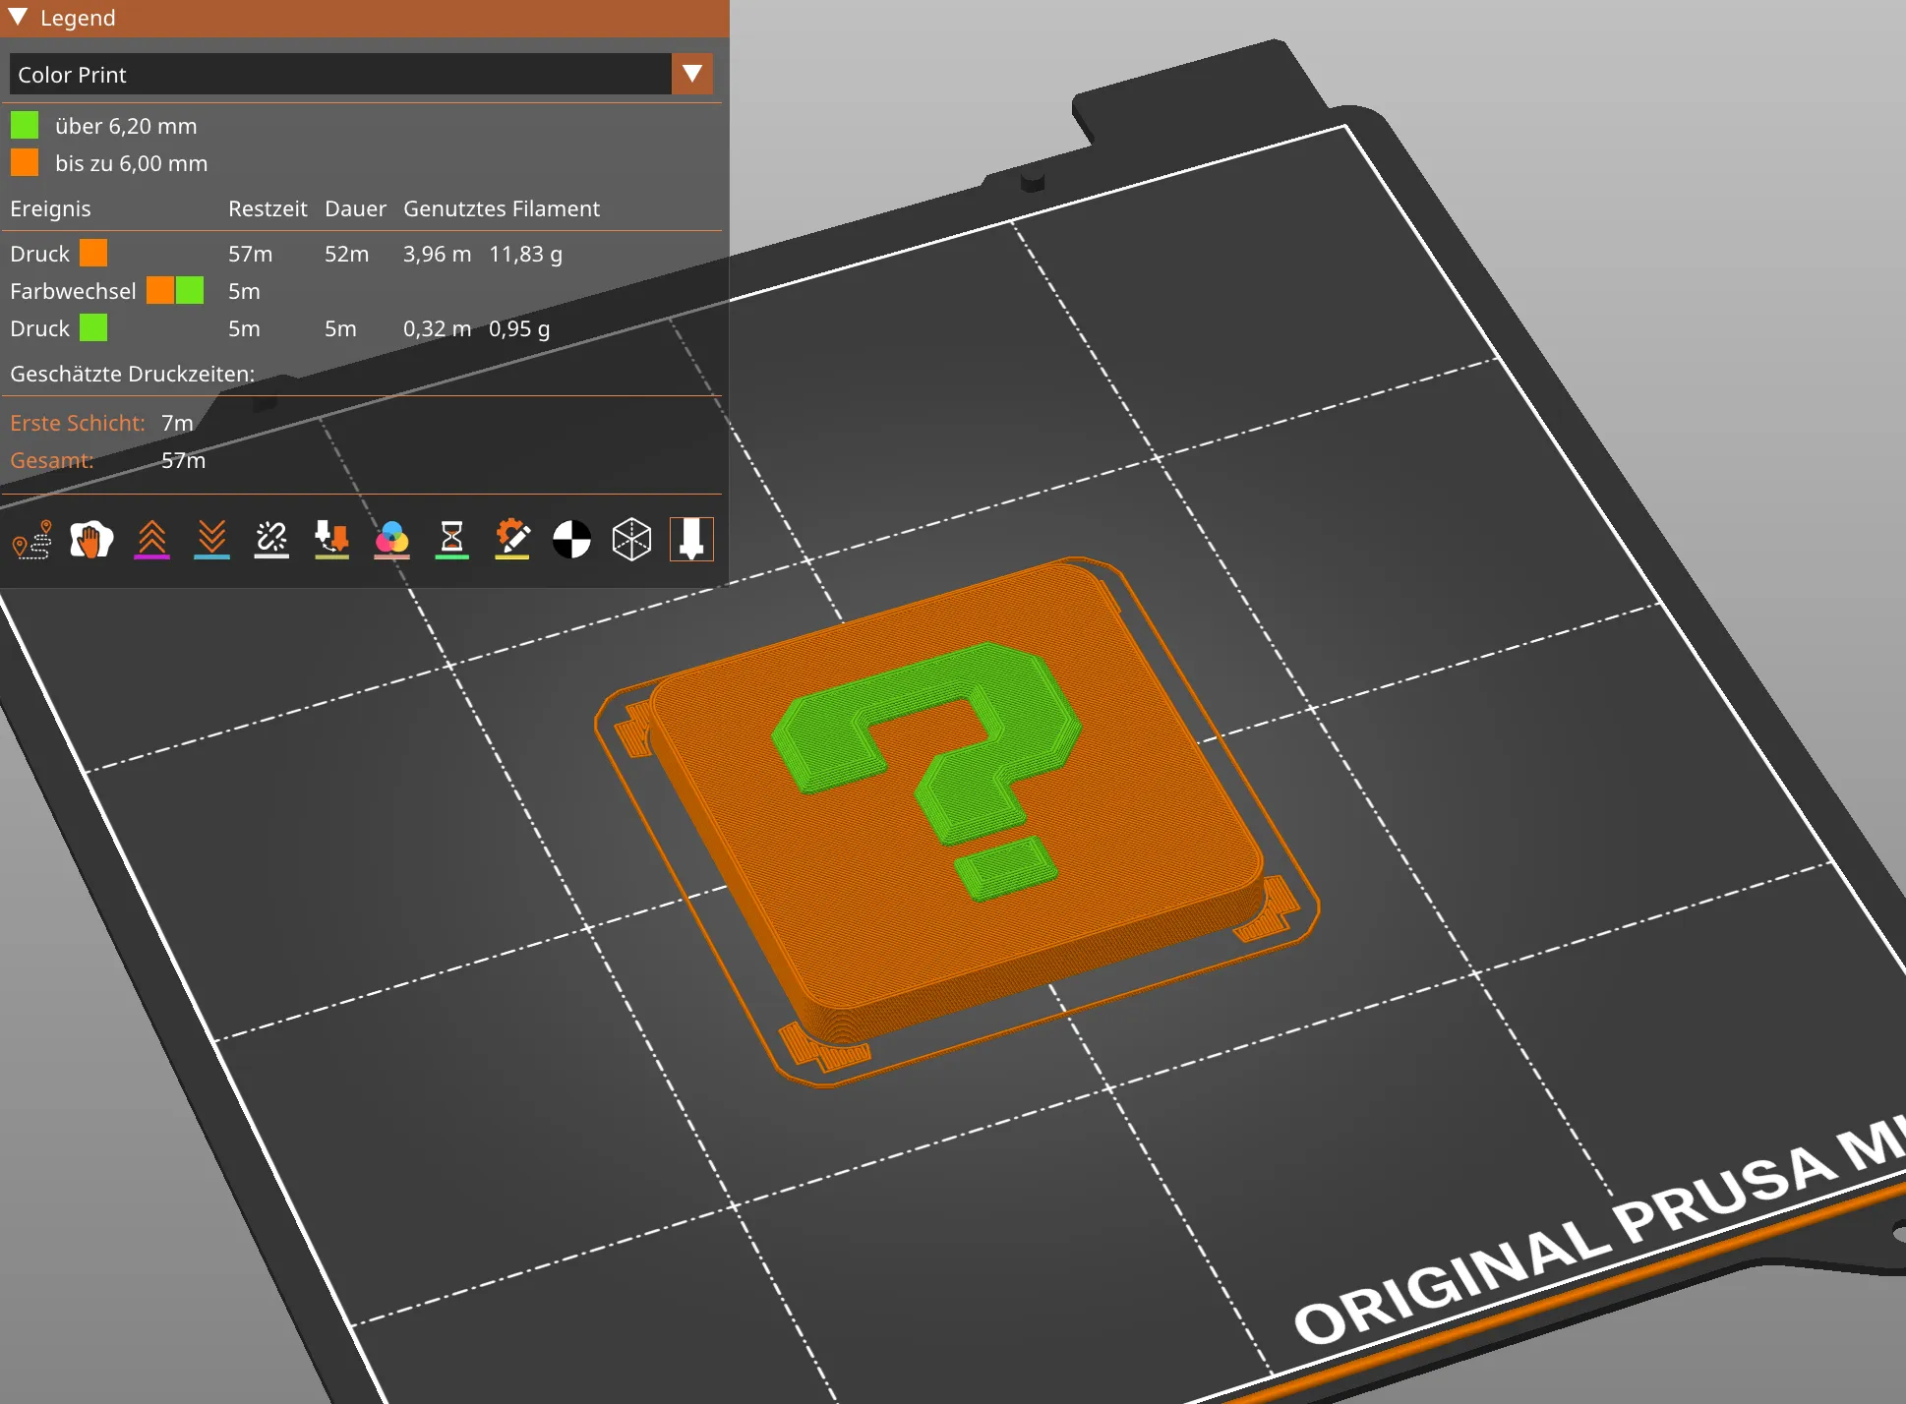The height and width of the screenshot is (1404, 1906).
Task: Toggle seams broken-link icon
Action: [x=271, y=540]
